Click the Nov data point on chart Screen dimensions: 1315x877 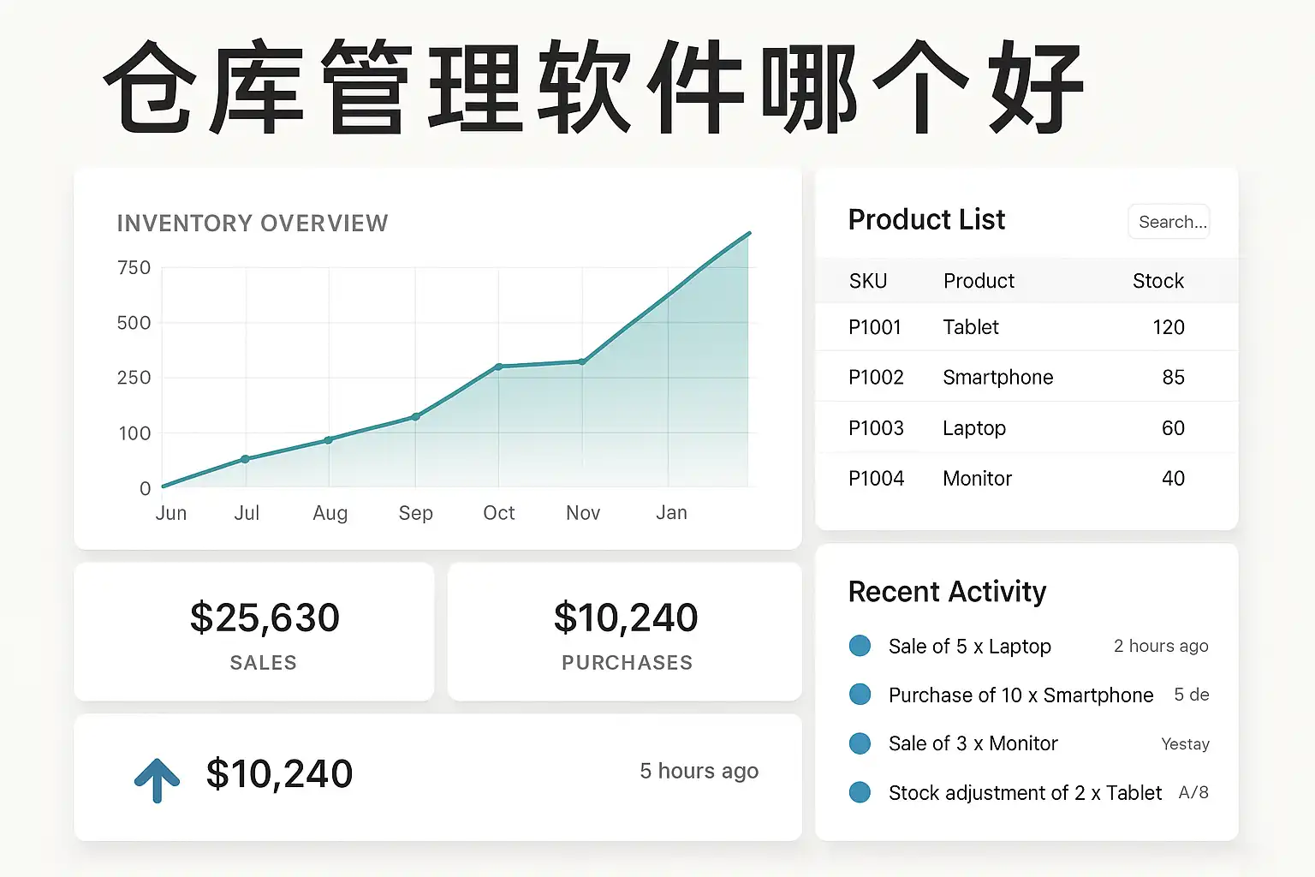582,361
